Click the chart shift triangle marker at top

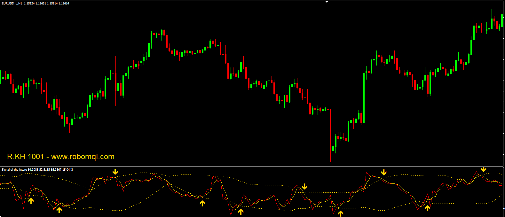pos(327,2)
